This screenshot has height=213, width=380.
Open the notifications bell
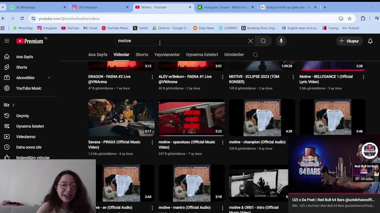click(370, 41)
